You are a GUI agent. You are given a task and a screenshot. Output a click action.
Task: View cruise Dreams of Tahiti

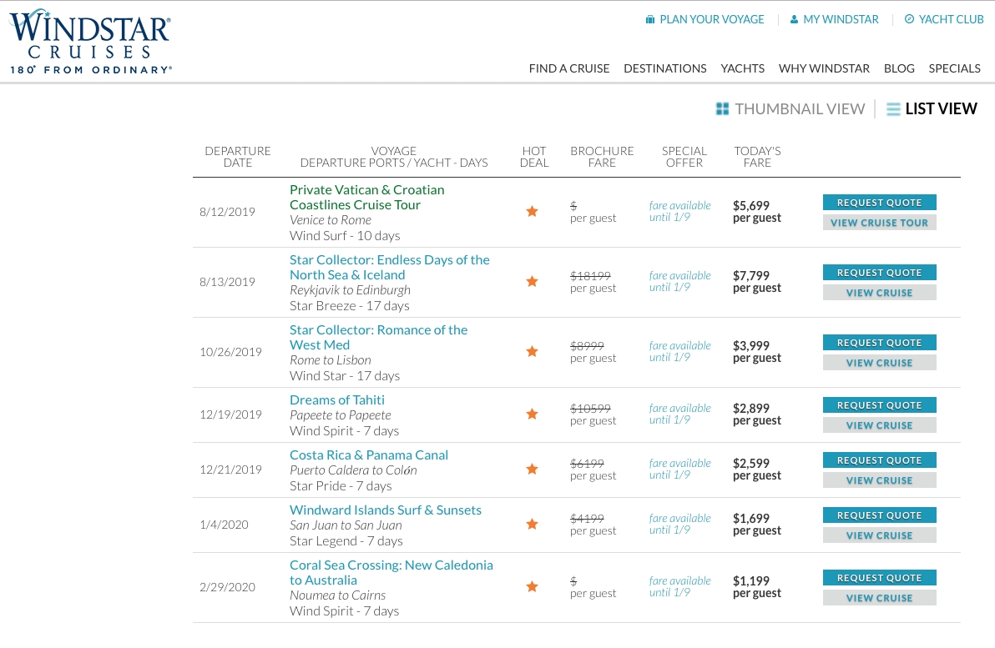click(880, 425)
